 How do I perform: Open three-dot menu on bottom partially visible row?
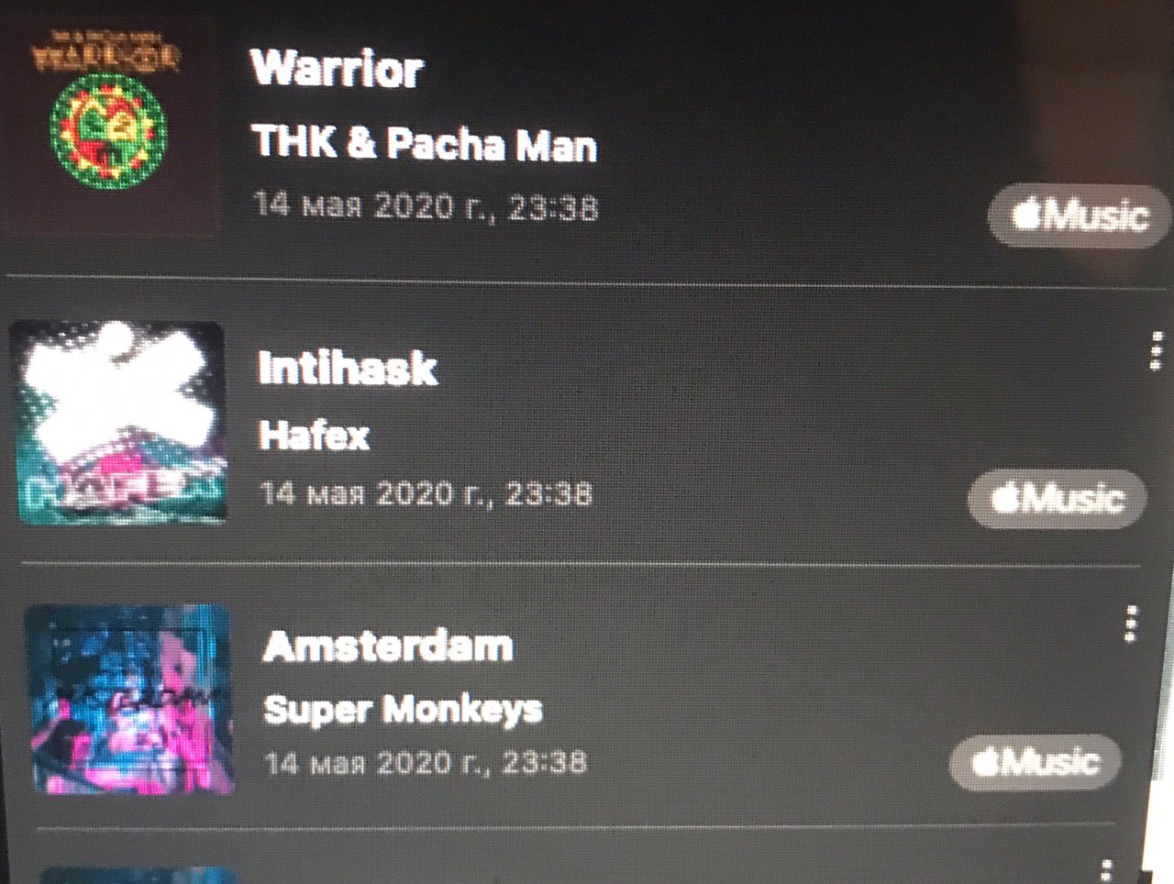pos(1106,870)
